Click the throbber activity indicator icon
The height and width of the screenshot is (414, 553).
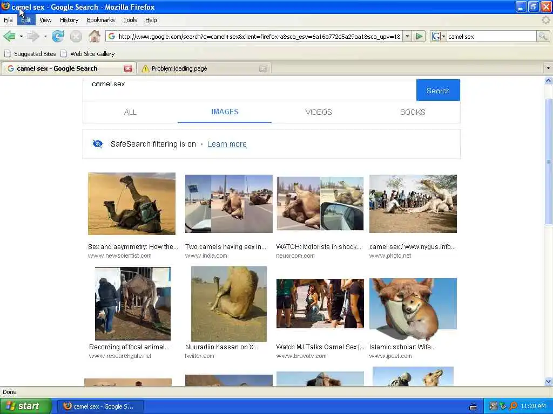point(545,20)
